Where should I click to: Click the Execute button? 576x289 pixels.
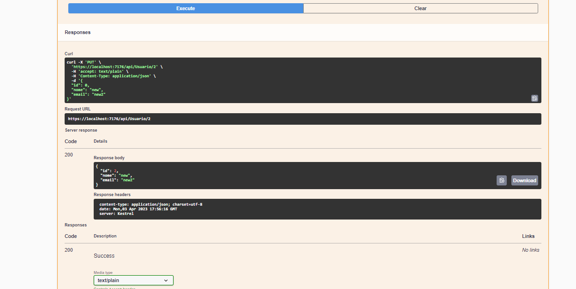(186, 8)
